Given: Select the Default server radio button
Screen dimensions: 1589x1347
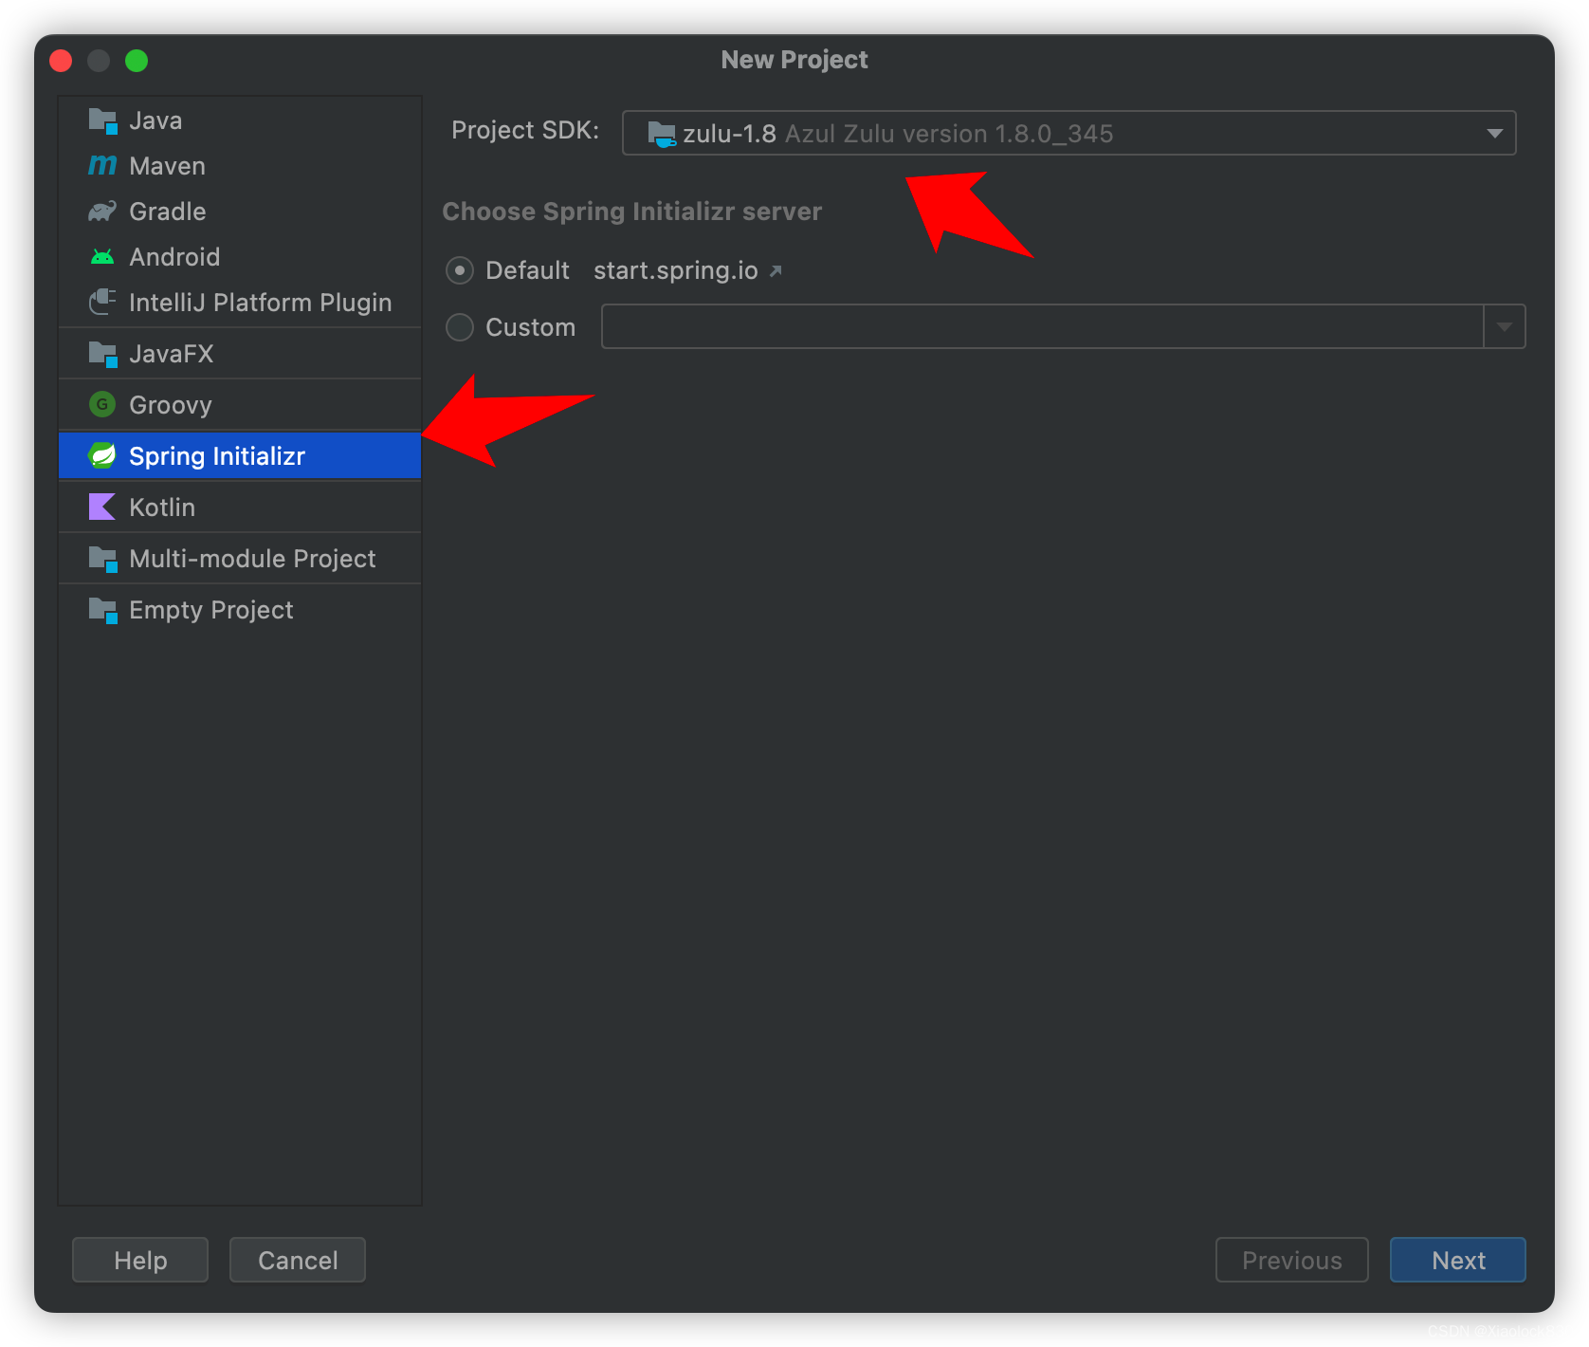Looking at the screenshot, I should (x=460, y=270).
